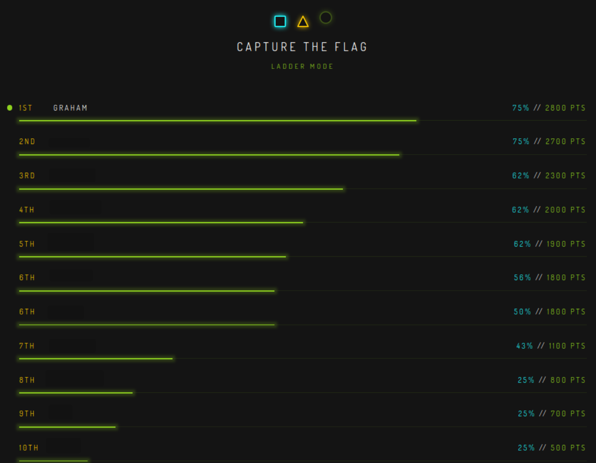Click the 25% // 800 PTS score
Image resolution: width=596 pixels, height=463 pixels.
(552, 380)
